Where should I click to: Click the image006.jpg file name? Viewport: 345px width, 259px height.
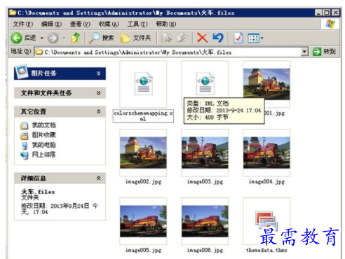(205, 250)
